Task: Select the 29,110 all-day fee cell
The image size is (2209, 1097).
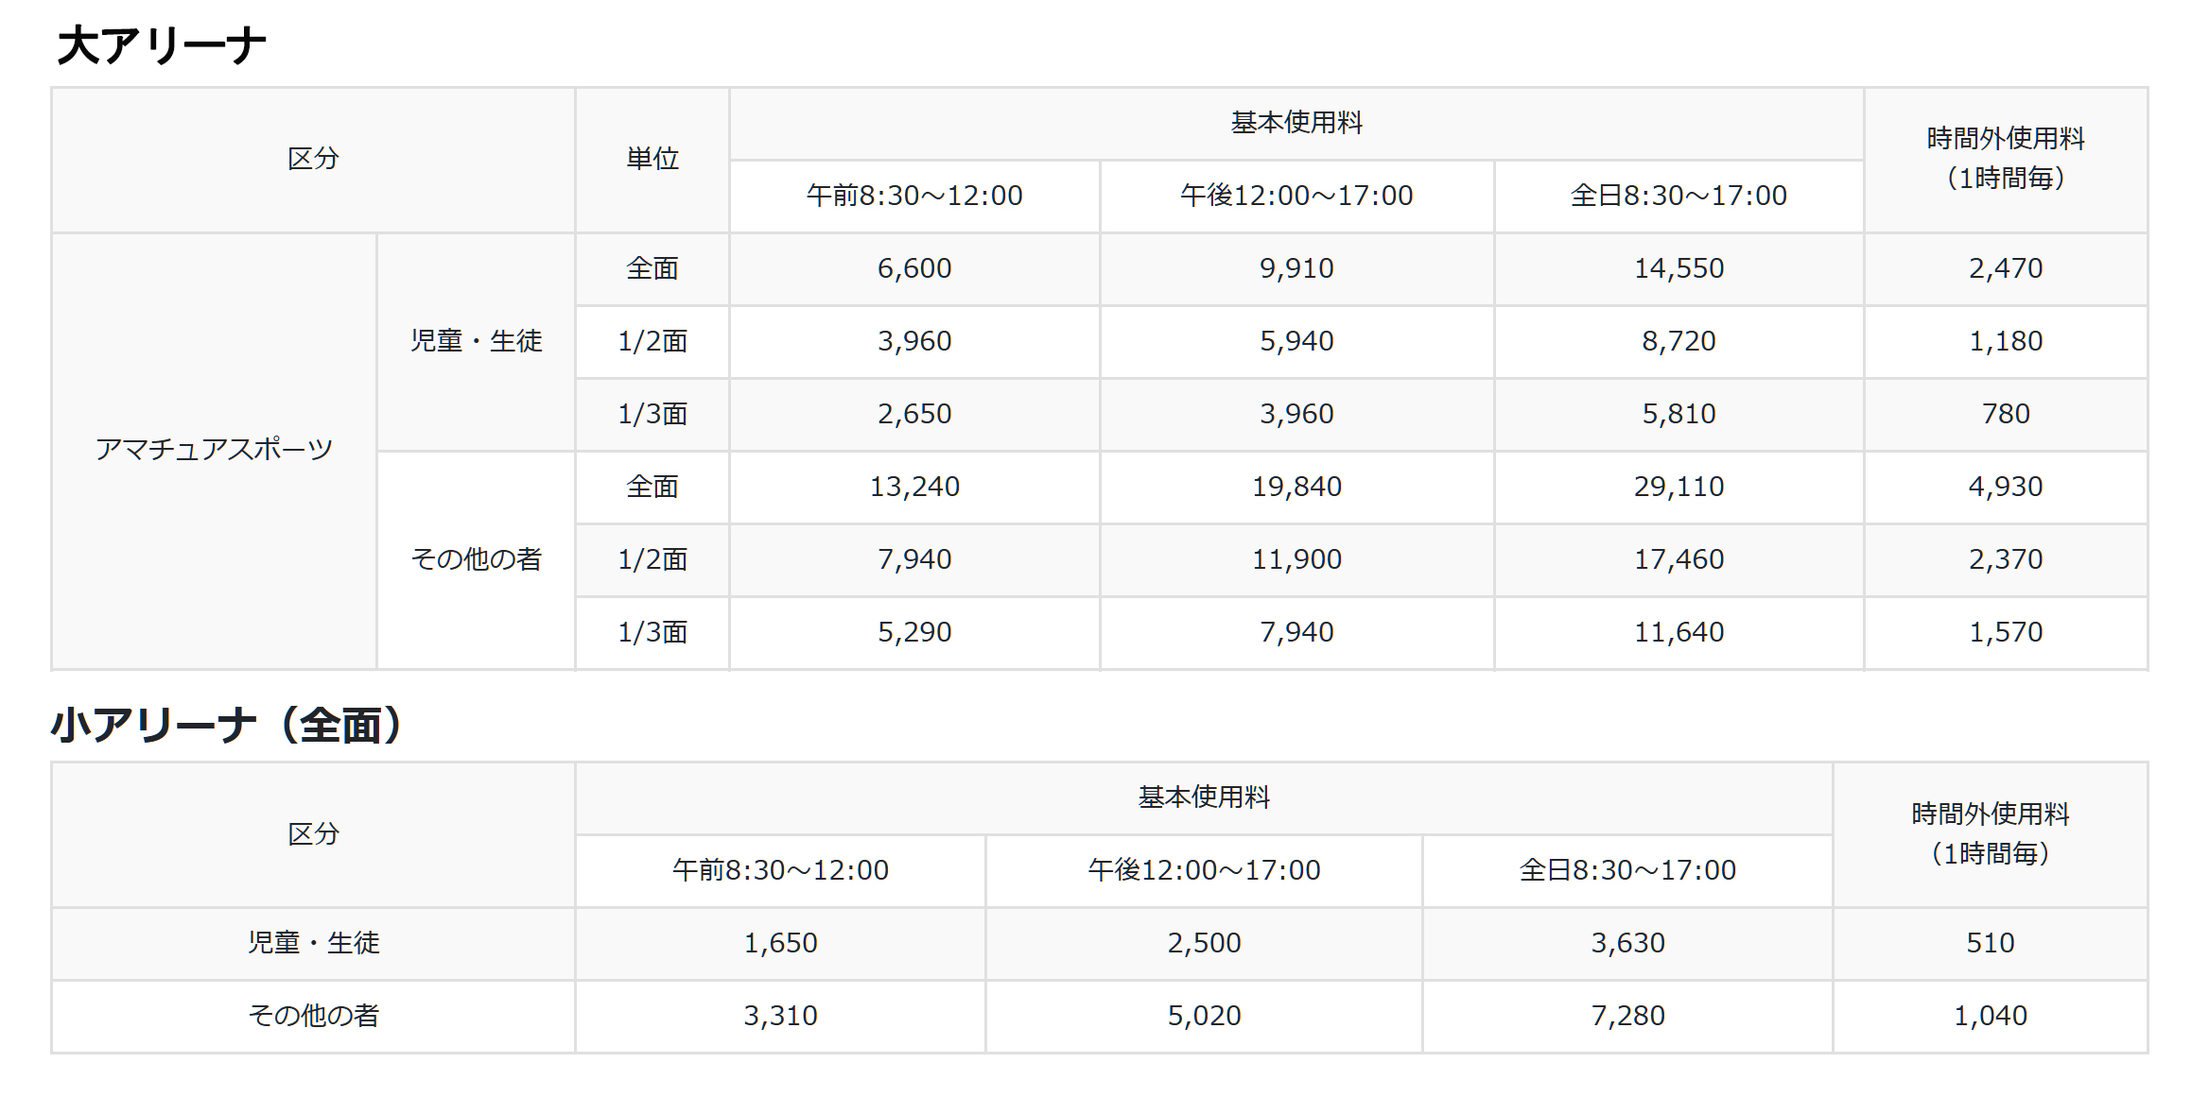Action: [x=1678, y=487]
